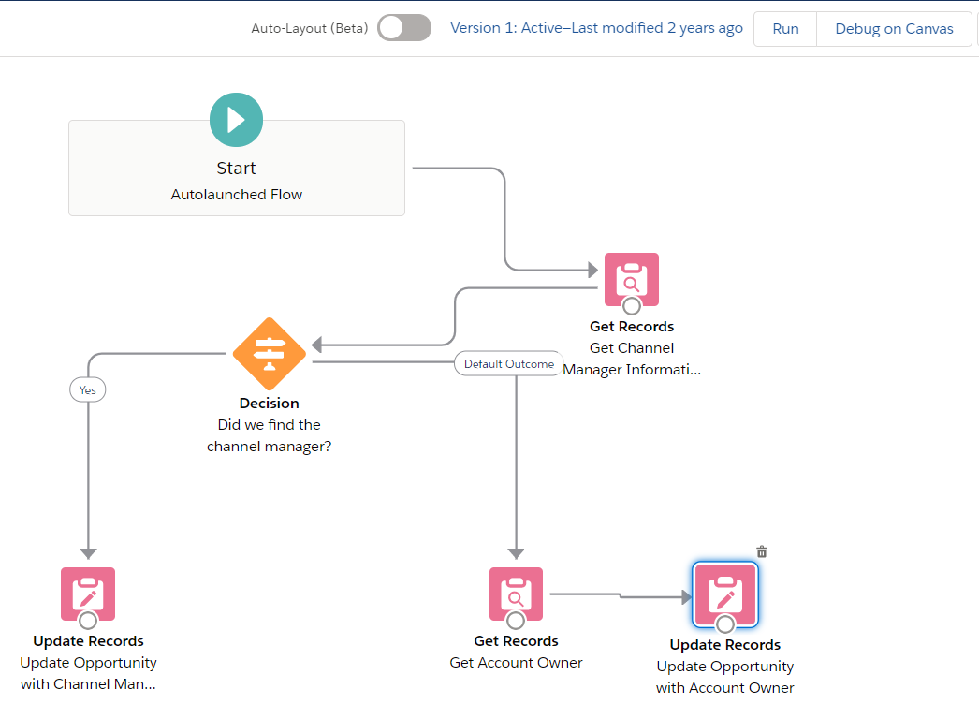Click the Start element play icon
The image size is (979, 719).
[236, 119]
